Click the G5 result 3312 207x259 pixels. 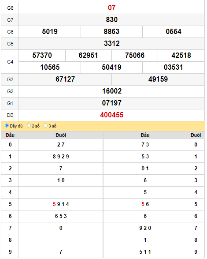112,43
